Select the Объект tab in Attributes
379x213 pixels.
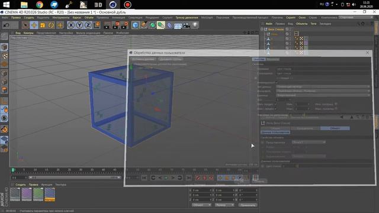point(335,128)
